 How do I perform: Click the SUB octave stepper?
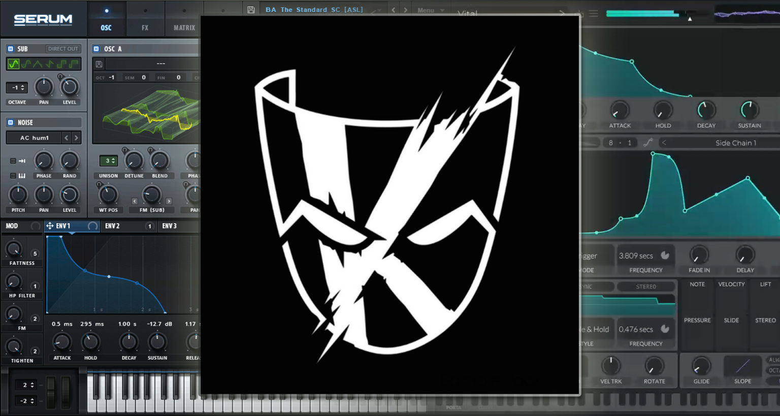tap(17, 87)
